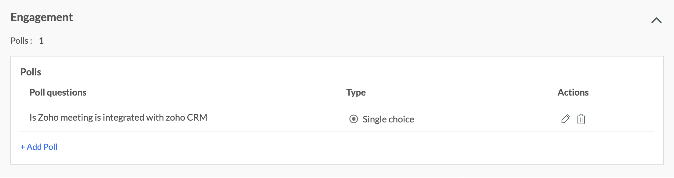Click the plus sign before Add Poll

23,147
